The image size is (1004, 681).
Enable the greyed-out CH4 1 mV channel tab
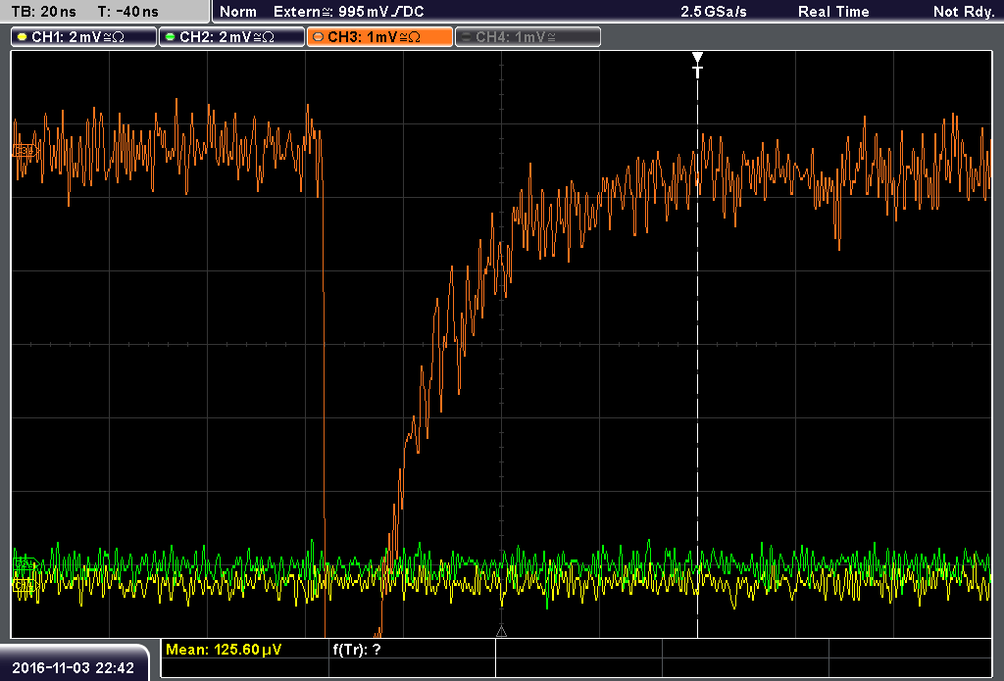[x=527, y=37]
